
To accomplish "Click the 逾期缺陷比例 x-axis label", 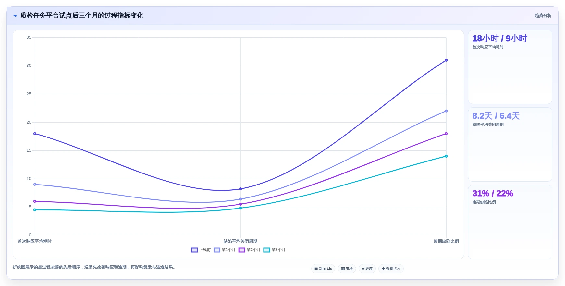I will click(x=446, y=241).
